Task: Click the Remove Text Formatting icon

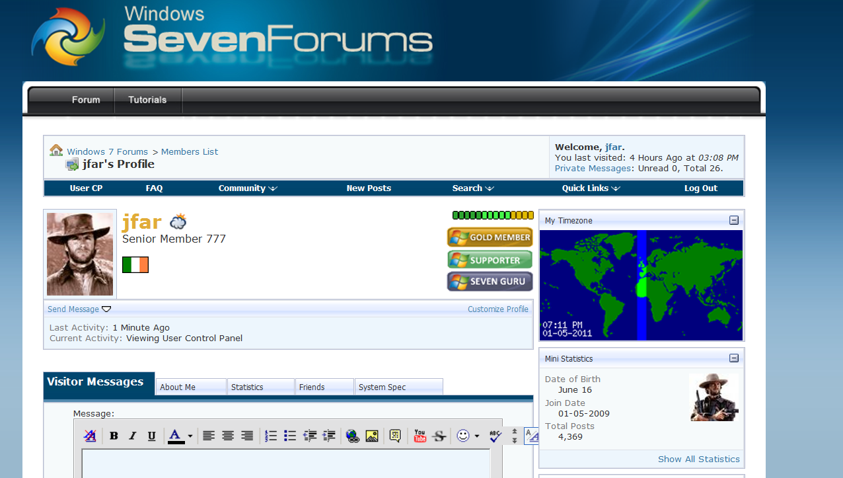Action: (x=90, y=436)
